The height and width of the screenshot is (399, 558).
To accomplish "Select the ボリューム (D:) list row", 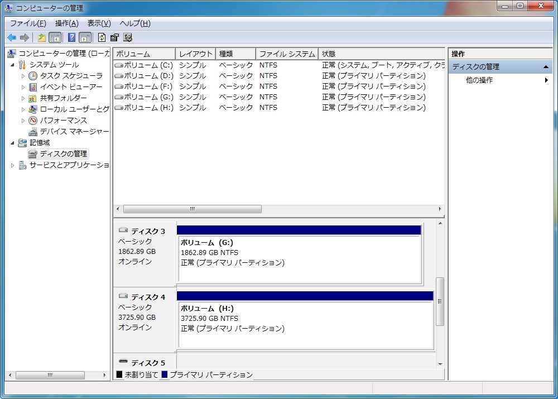I will 279,76.
